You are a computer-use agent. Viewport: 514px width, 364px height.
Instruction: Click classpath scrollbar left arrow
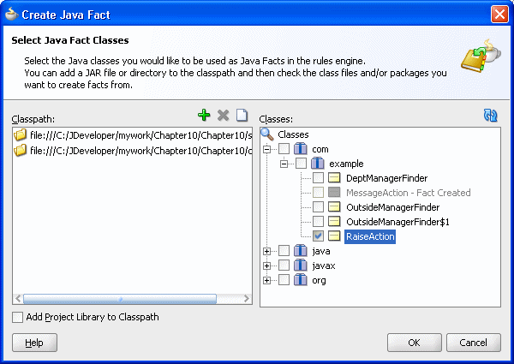tap(18, 298)
